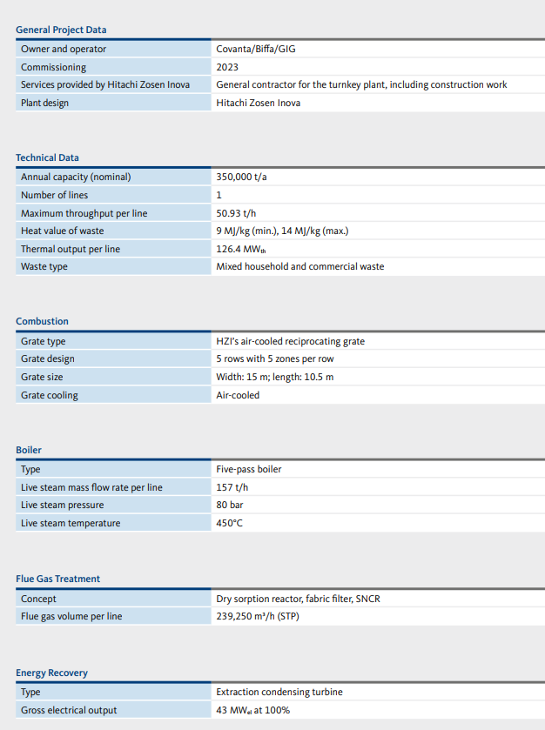Image resolution: width=545 pixels, height=730 pixels.
Task: Click the Mixed household and commercial waste text
Action: point(299,266)
